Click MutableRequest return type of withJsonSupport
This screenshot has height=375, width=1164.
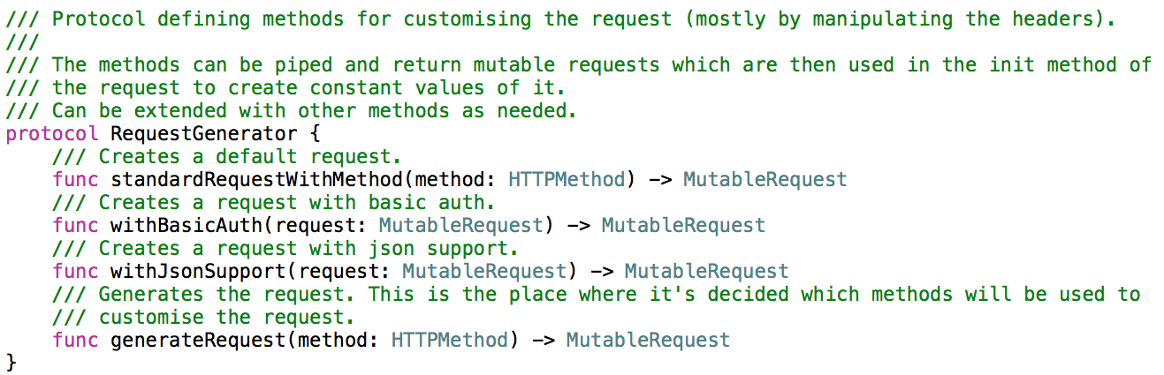pyautogui.click(x=706, y=272)
